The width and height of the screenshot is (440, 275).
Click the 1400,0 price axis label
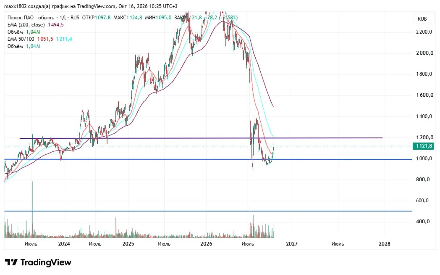424,116
